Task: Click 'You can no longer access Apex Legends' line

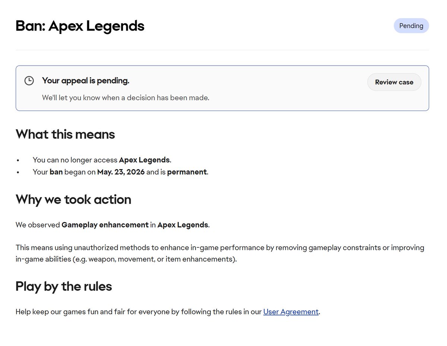Action: [x=102, y=160]
